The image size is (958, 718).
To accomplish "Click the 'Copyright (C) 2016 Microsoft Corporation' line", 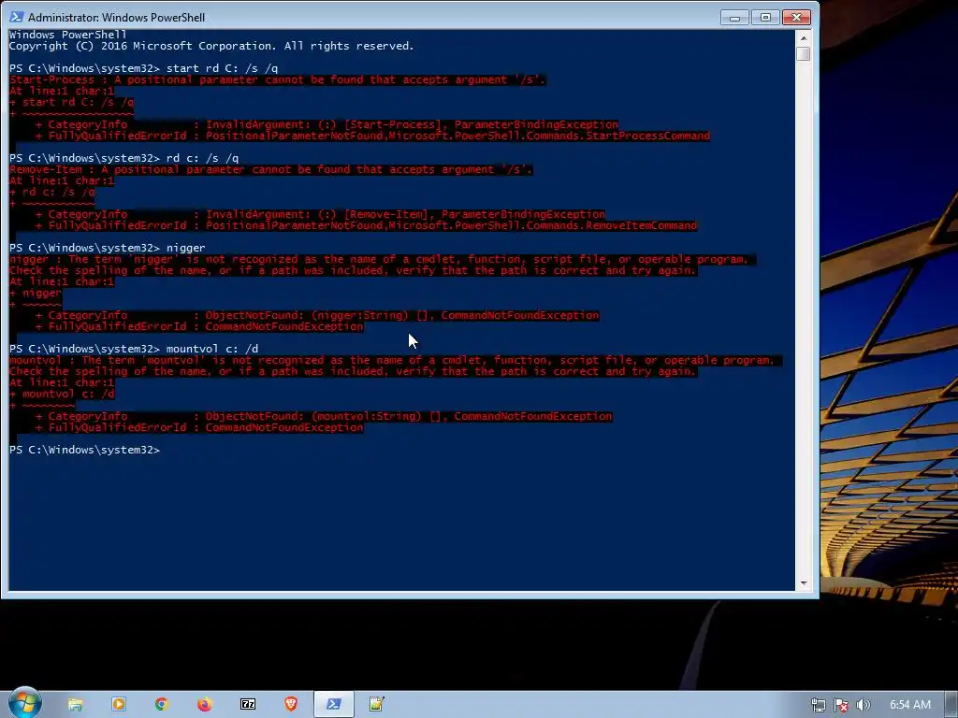I will click(x=211, y=46).
